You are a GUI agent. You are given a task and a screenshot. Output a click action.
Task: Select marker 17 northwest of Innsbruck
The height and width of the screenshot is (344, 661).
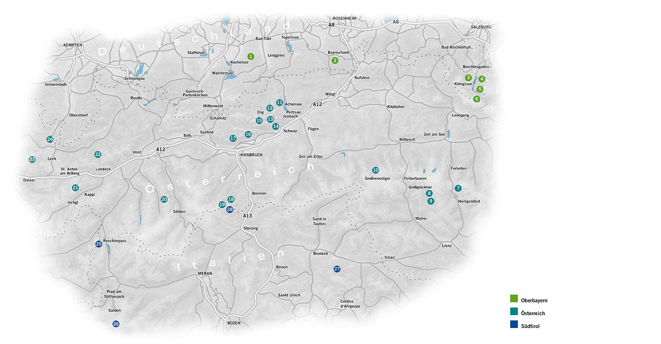coord(233,138)
